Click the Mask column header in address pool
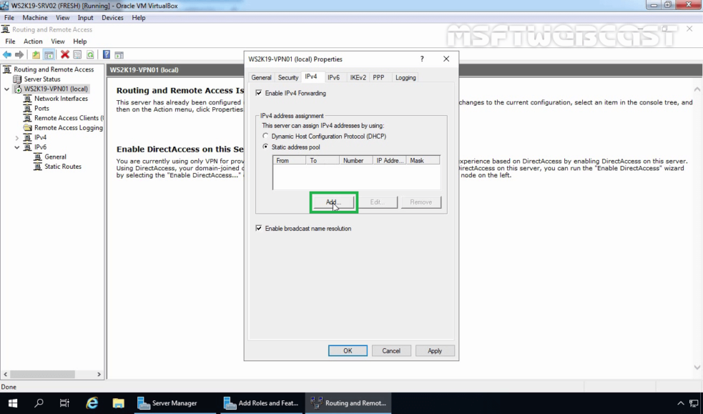703x414 pixels. [x=423, y=161]
